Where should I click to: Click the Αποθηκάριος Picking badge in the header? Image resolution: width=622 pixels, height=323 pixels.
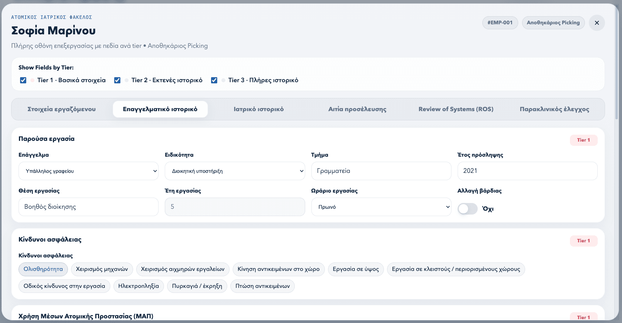[x=553, y=23]
